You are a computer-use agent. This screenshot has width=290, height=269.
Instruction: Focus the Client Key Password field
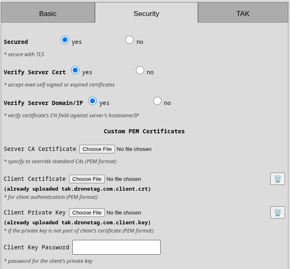[x=116, y=247]
